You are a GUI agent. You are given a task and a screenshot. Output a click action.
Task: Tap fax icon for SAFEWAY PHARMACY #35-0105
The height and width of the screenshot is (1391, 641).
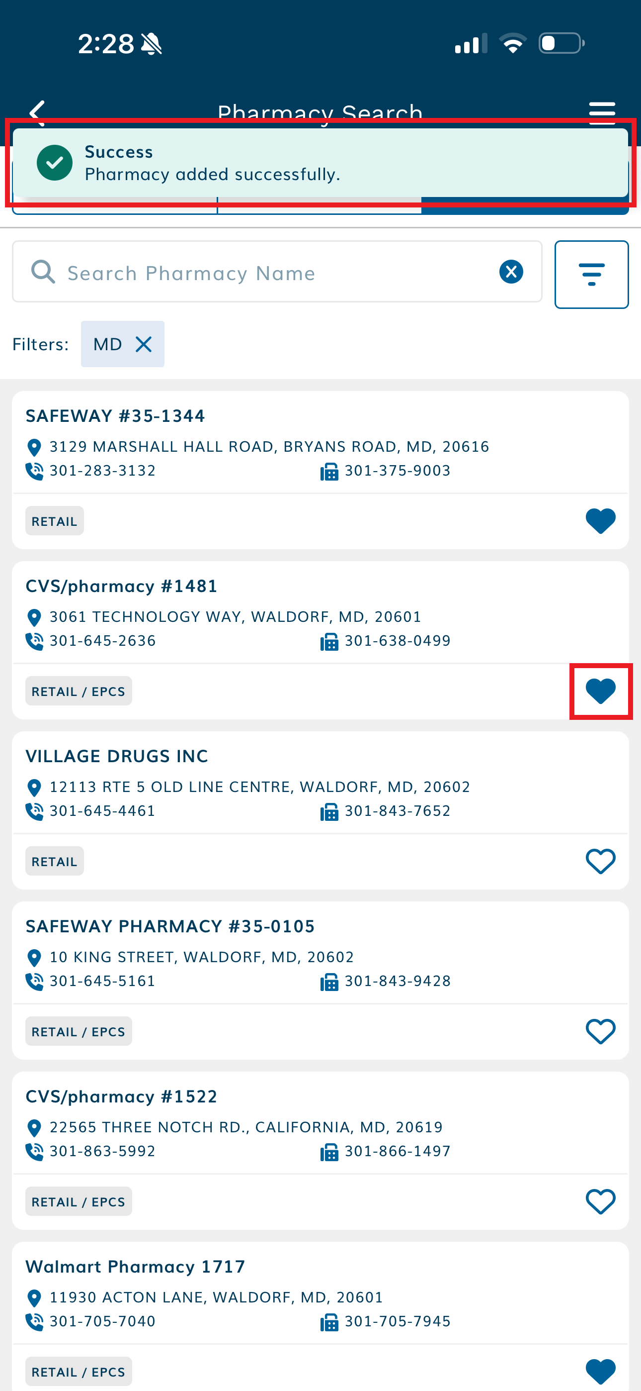tap(329, 982)
